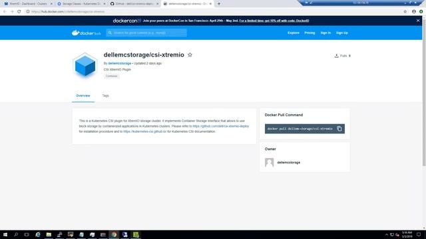
Task: Select the Overview tab
Action: click(83, 96)
